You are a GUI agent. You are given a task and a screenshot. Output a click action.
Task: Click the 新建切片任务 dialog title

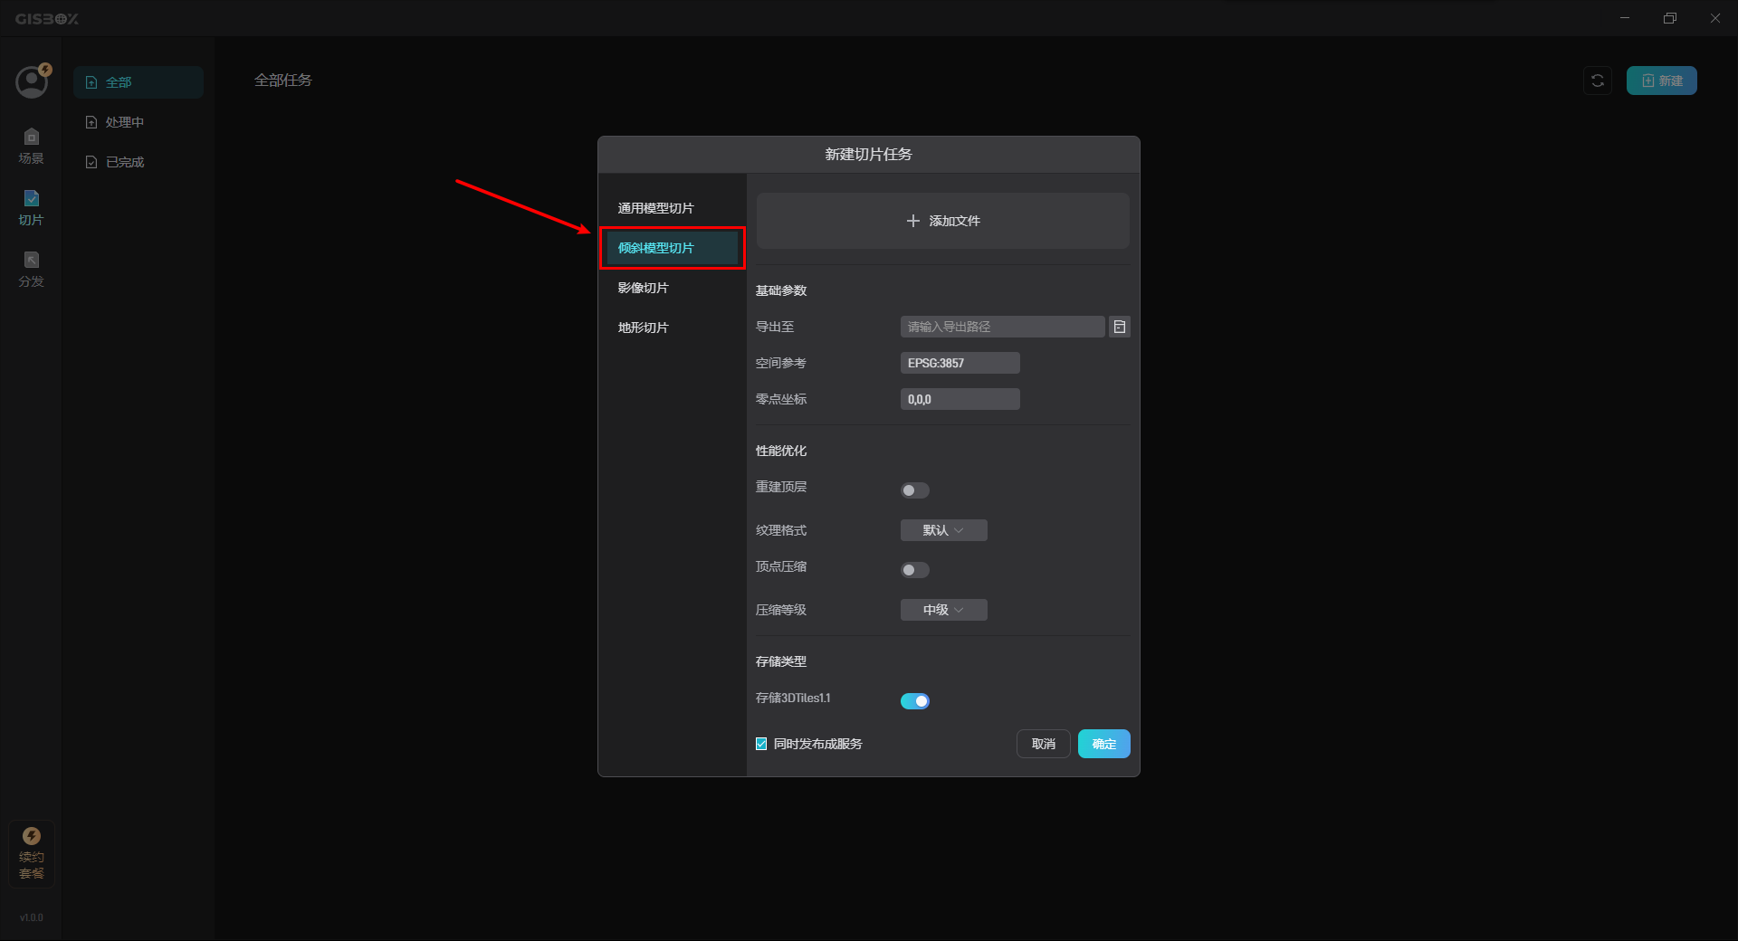coord(868,155)
